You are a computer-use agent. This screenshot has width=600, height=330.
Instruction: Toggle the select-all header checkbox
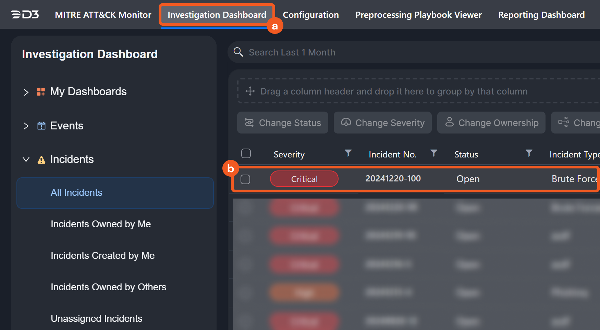[x=246, y=153]
